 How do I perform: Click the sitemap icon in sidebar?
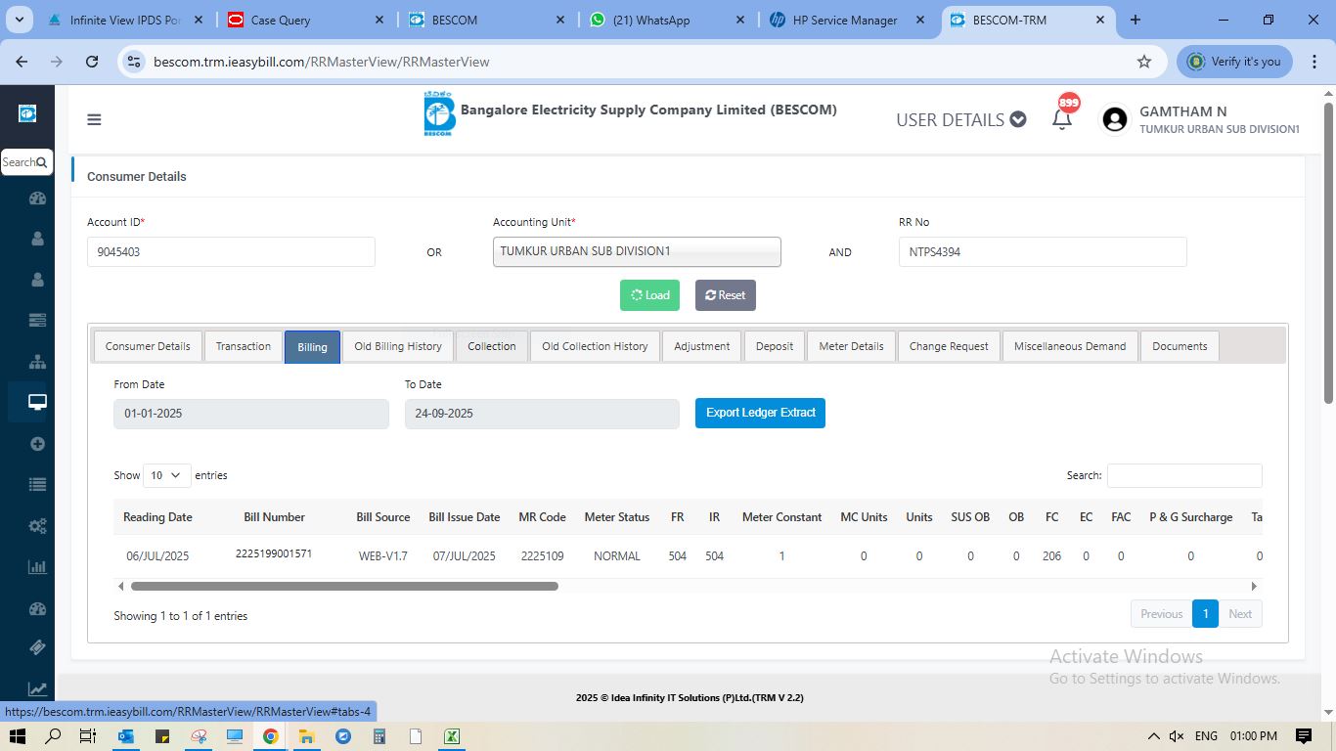point(37,361)
